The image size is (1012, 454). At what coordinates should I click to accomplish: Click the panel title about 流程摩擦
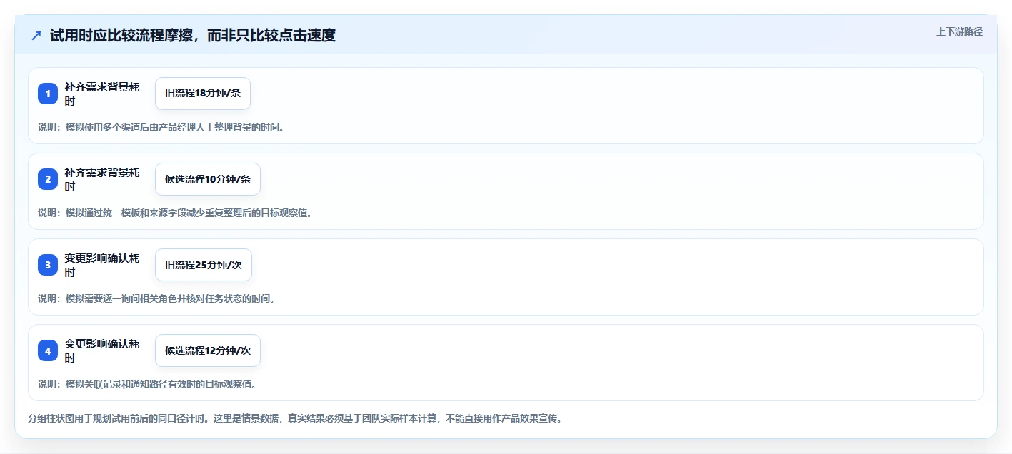(193, 35)
